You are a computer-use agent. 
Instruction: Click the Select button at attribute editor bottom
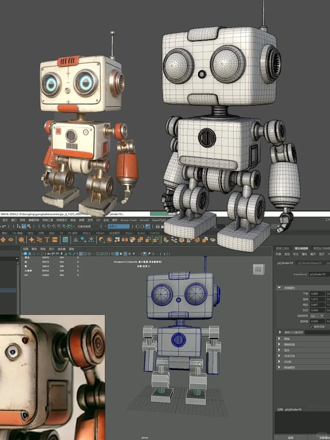[291, 437]
